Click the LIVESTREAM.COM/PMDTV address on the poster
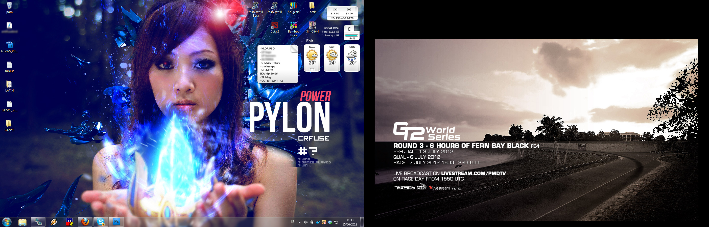Image resolution: width=709 pixels, height=227 pixels. (x=474, y=174)
